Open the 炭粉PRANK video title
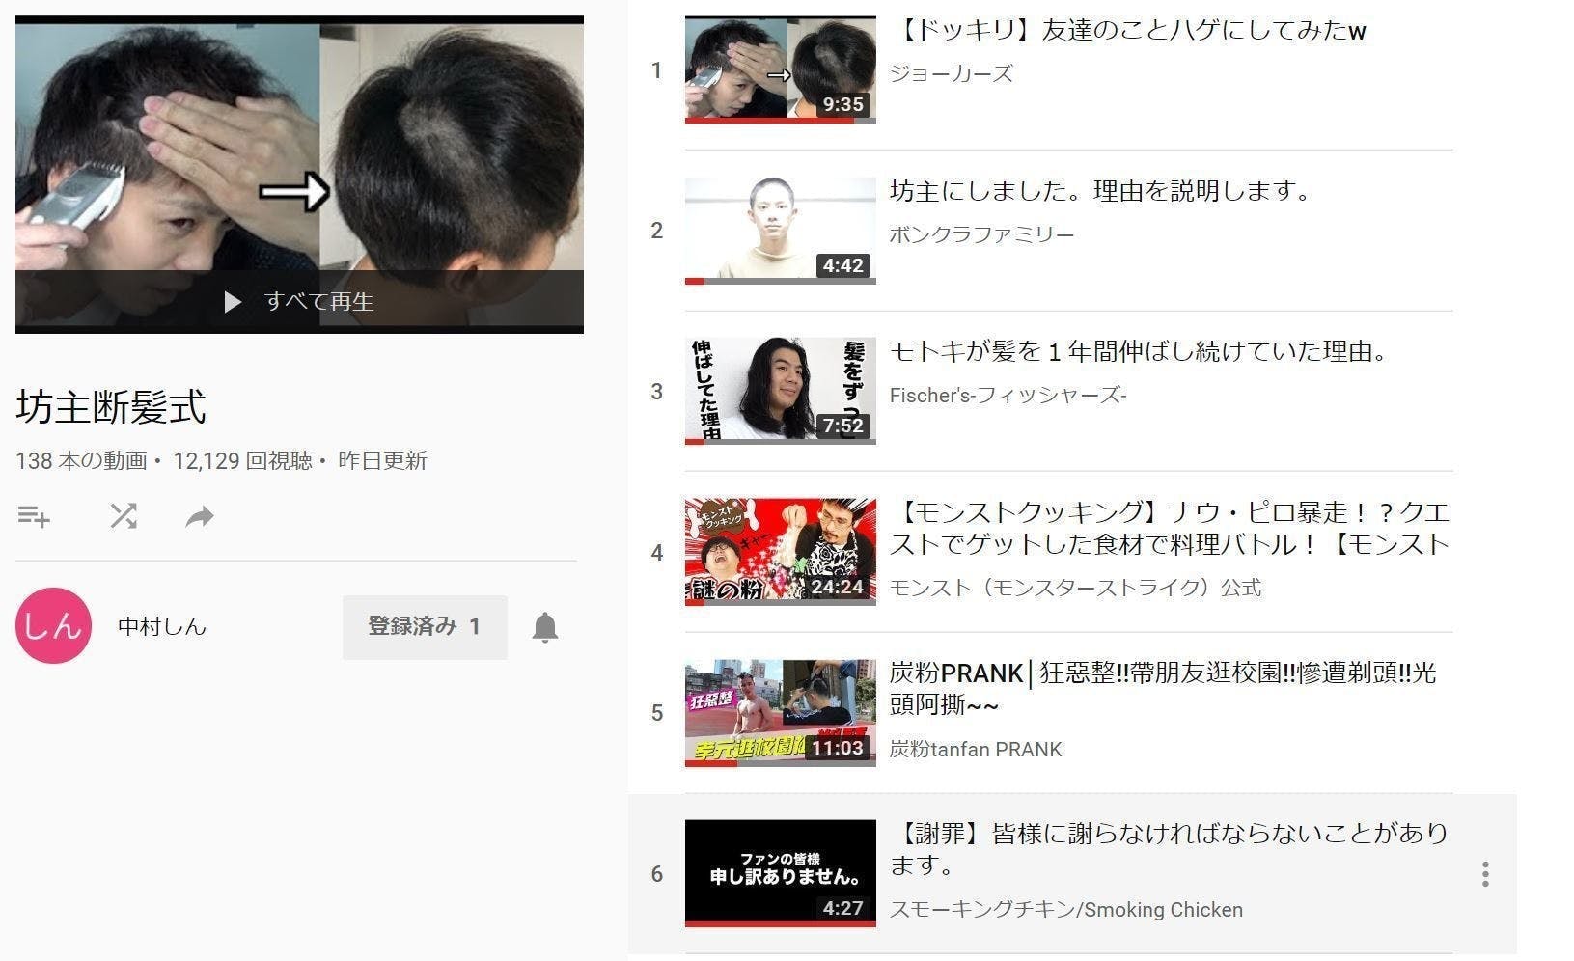 click(x=1162, y=688)
